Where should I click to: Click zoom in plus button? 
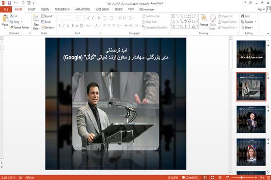256,178
